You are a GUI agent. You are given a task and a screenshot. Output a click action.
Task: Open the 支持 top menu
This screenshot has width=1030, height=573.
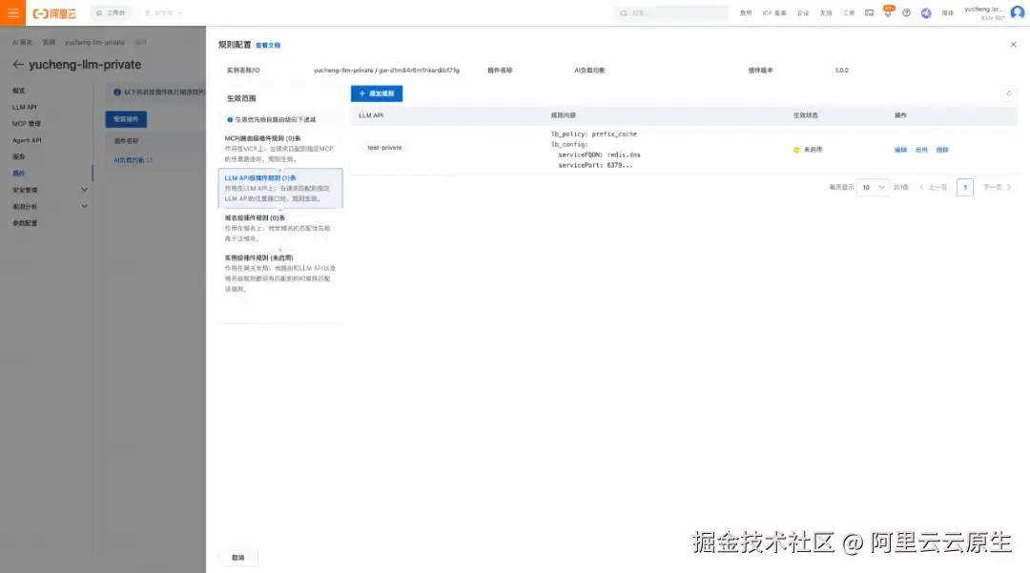click(x=826, y=13)
